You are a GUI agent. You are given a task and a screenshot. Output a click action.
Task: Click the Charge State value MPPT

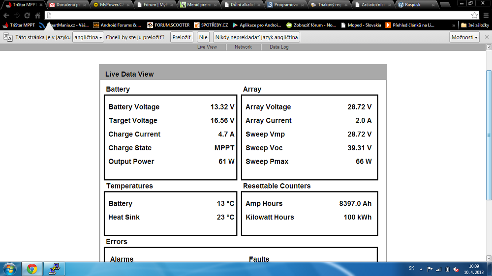coord(224,148)
